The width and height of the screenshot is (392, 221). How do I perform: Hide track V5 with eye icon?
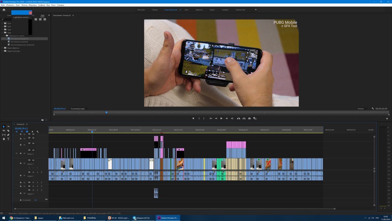pos(33,134)
